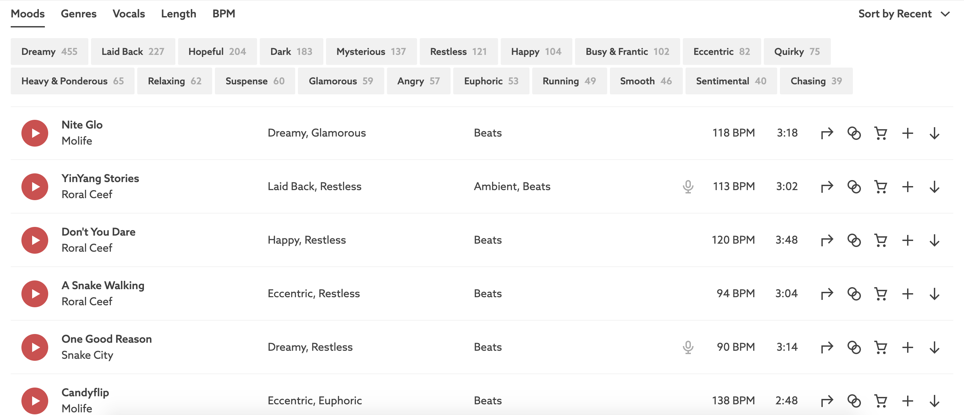This screenshot has height=415, width=964.
Task: Click microphone icon on One Good Reason
Action: click(x=688, y=347)
